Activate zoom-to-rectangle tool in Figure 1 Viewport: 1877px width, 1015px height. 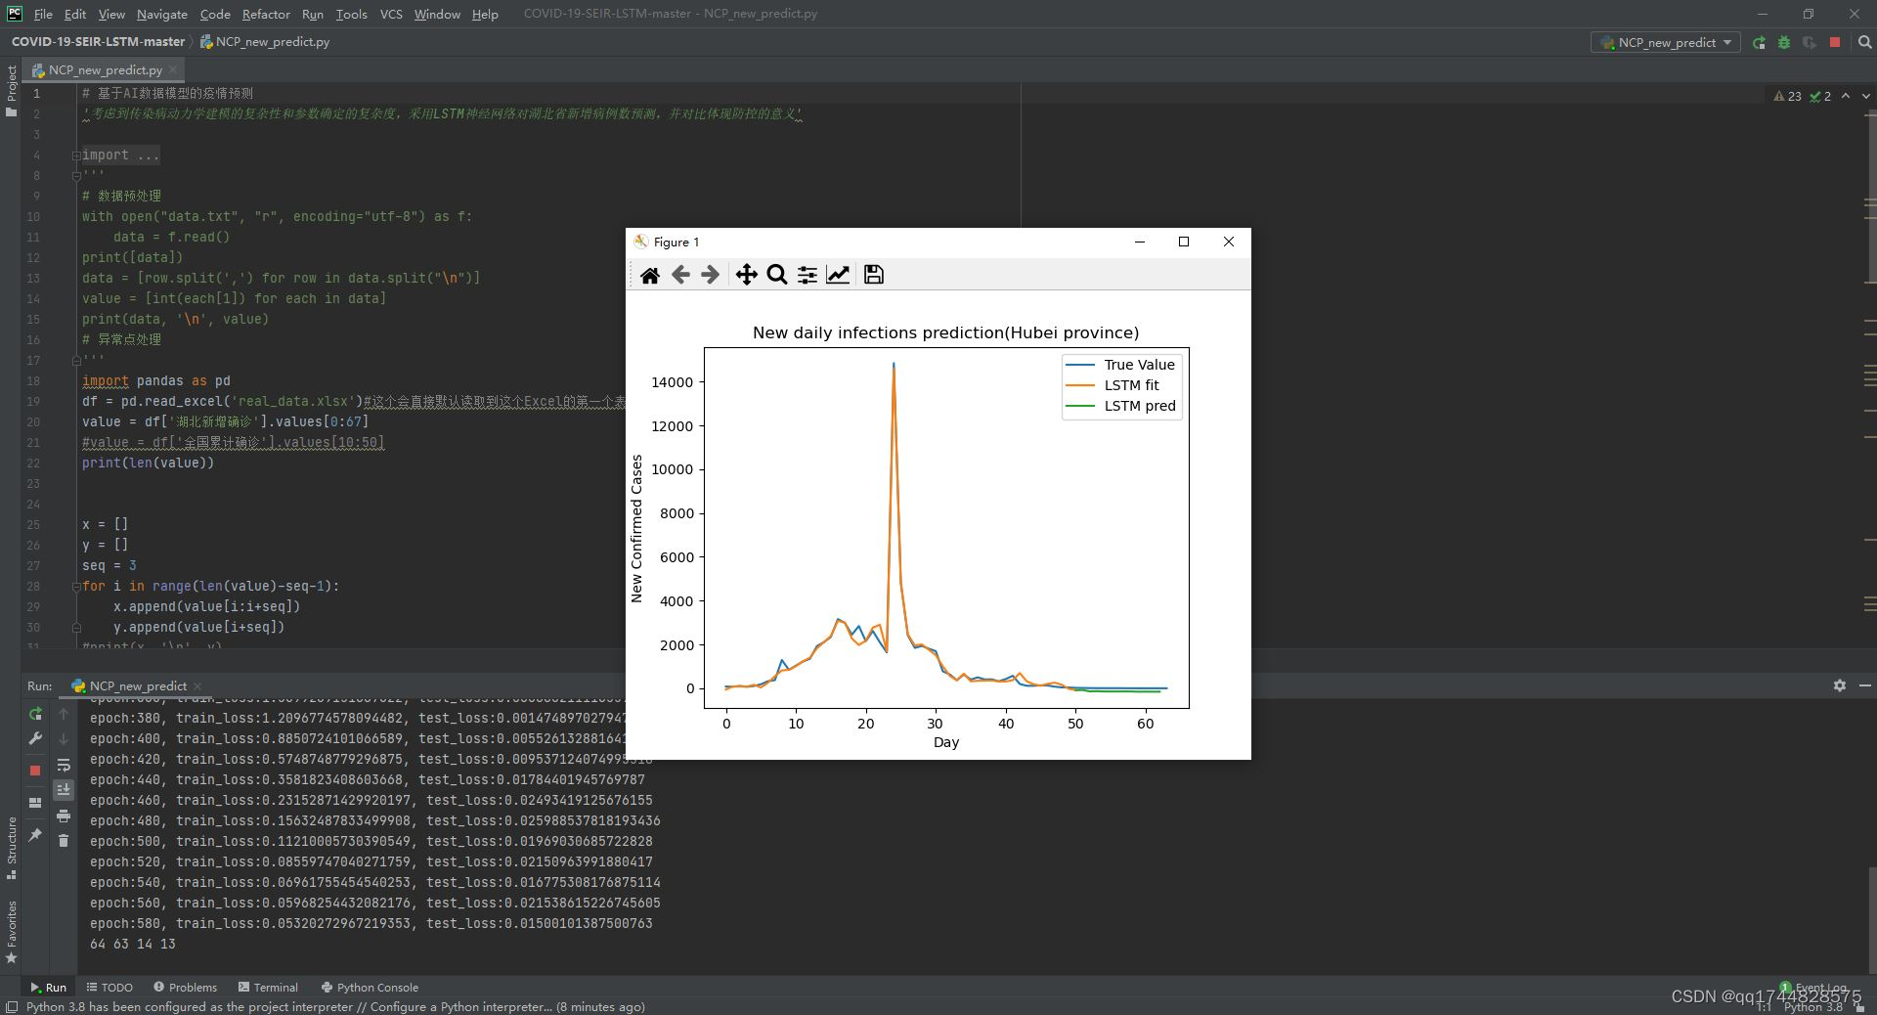click(777, 275)
